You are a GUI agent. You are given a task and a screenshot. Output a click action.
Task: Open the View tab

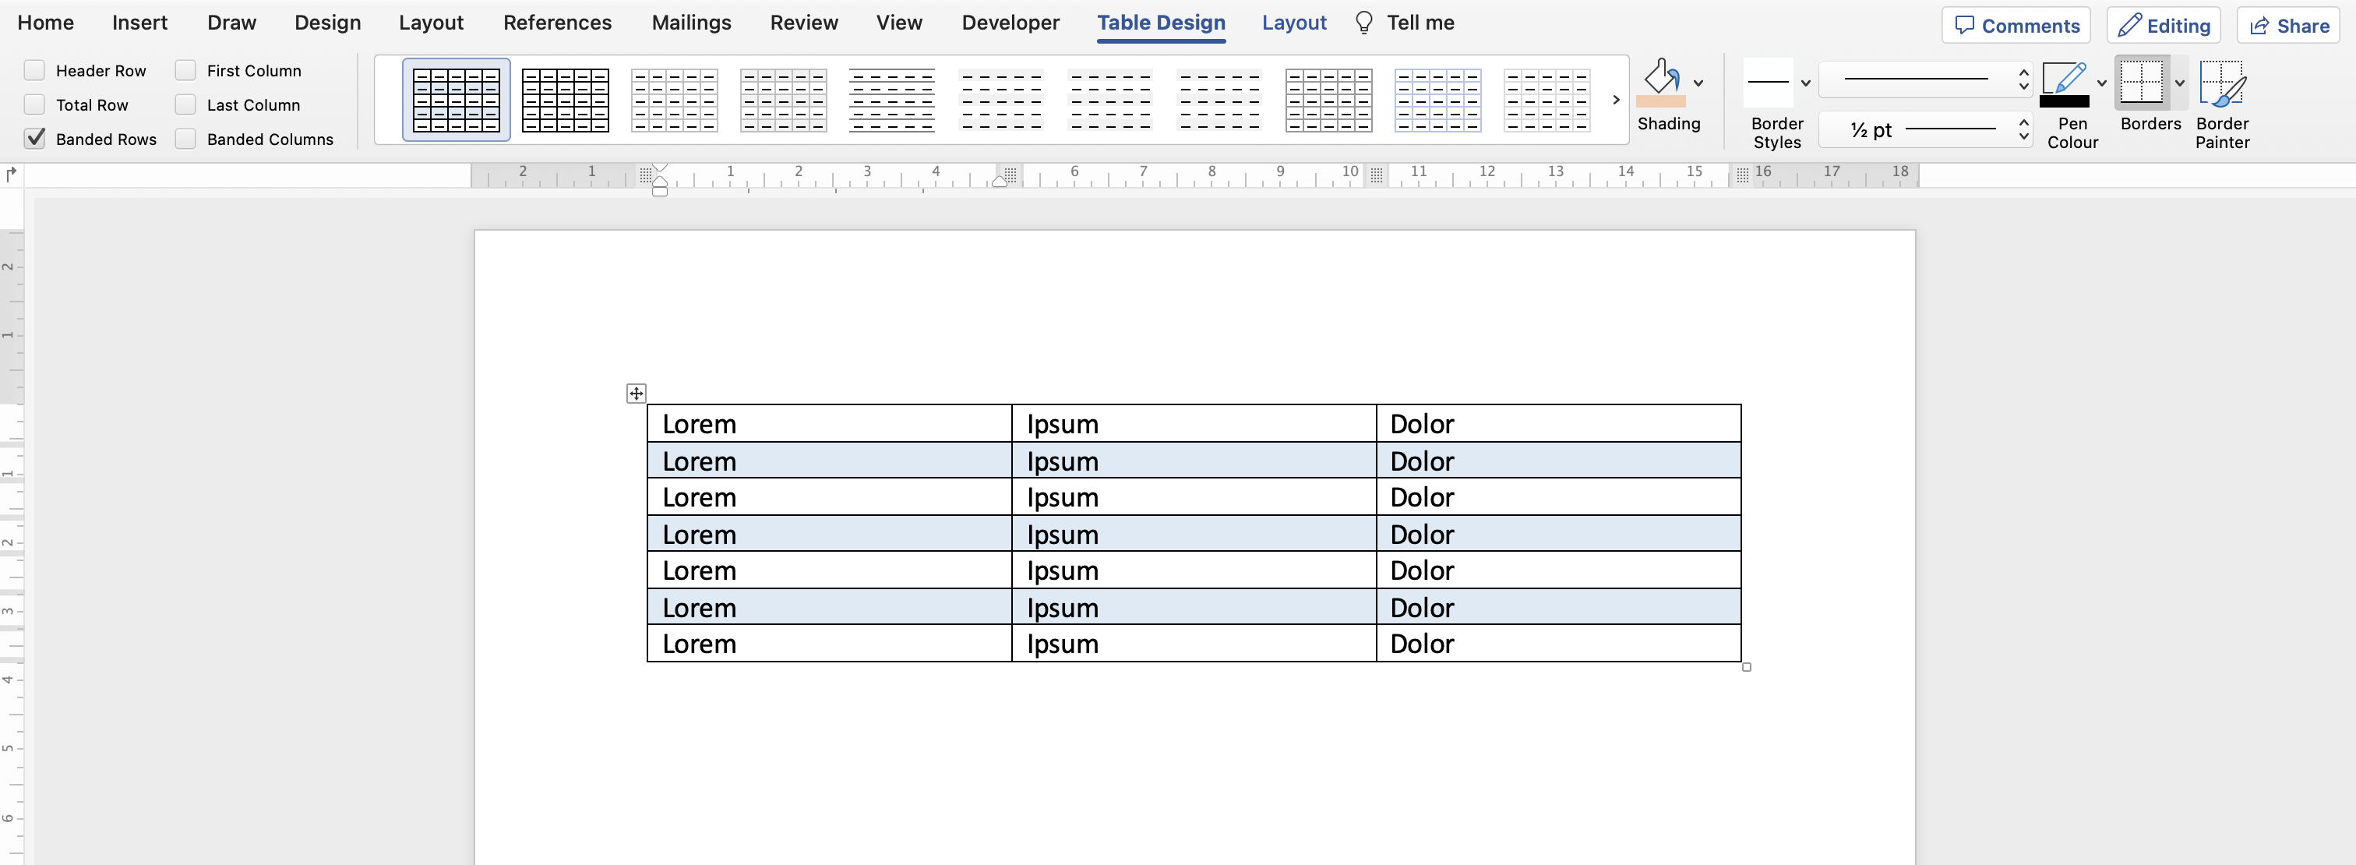(898, 23)
